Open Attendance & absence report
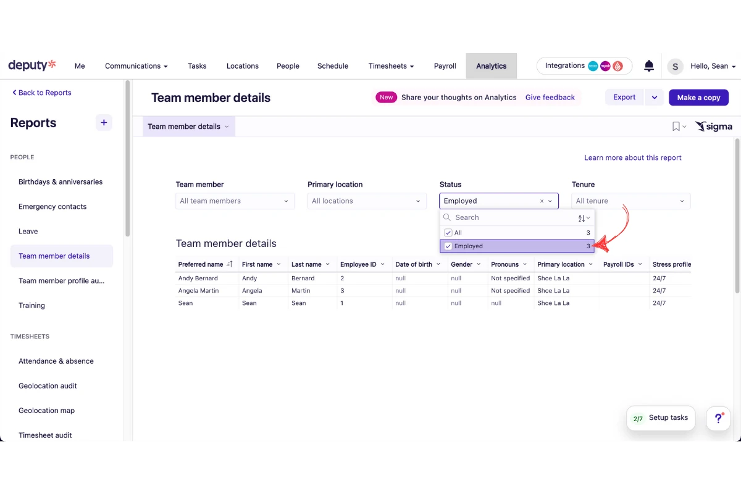The image size is (741, 494). (56, 361)
